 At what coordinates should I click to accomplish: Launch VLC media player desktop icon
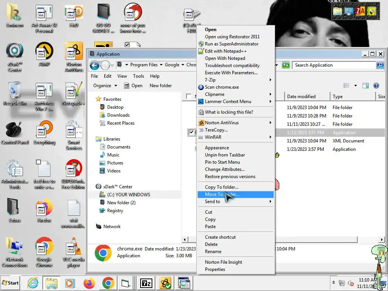74,252
